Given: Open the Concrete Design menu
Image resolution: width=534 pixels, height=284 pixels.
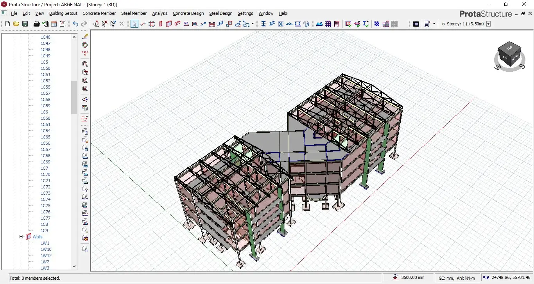Looking at the screenshot, I should (x=188, y=13).
